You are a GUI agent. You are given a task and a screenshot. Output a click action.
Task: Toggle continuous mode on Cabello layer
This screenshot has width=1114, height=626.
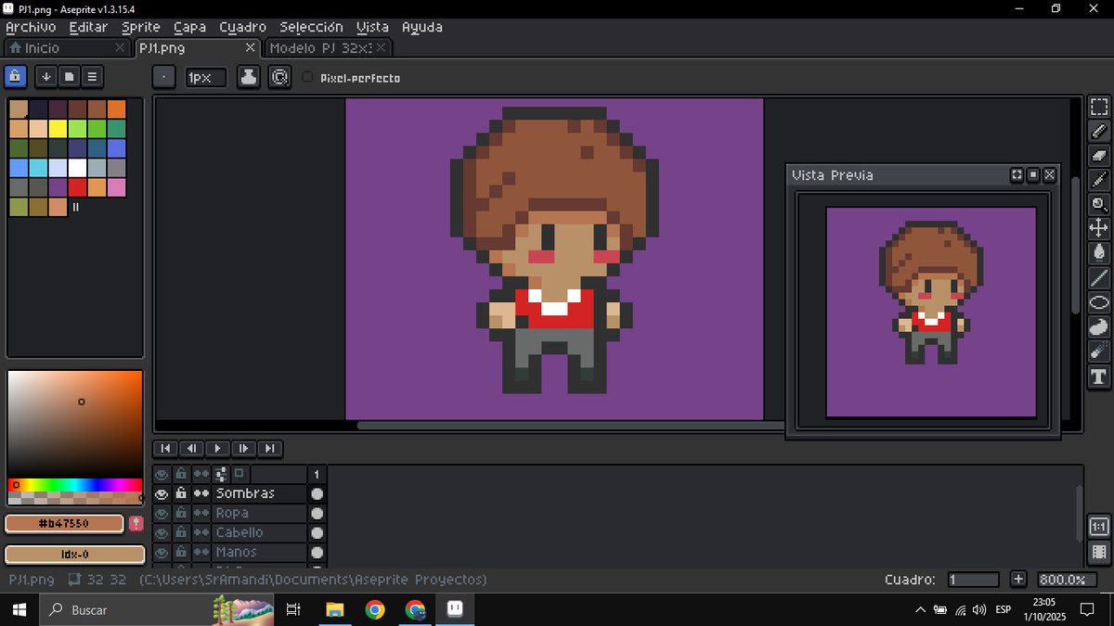201,533
